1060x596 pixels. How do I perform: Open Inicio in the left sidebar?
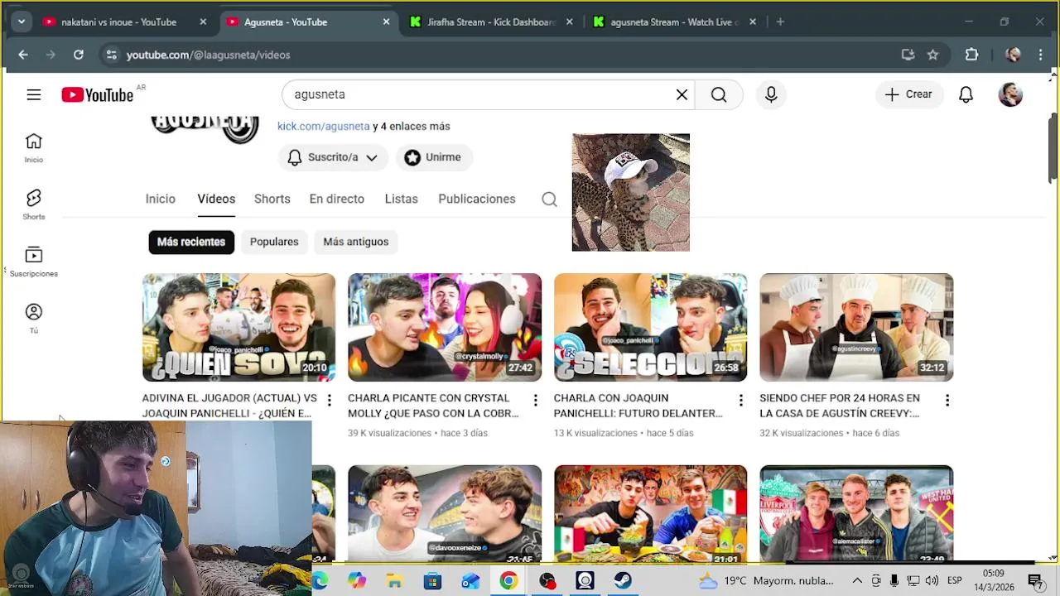click(x=34, y=148)
